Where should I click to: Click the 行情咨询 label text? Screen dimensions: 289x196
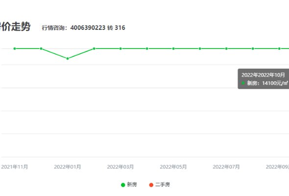(53, 28)
